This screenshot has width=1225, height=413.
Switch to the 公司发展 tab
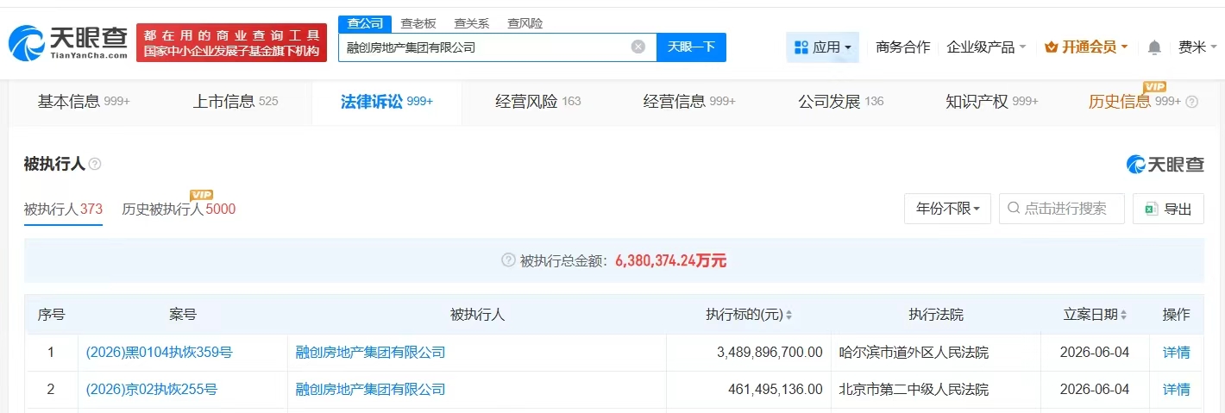(841, 102)
